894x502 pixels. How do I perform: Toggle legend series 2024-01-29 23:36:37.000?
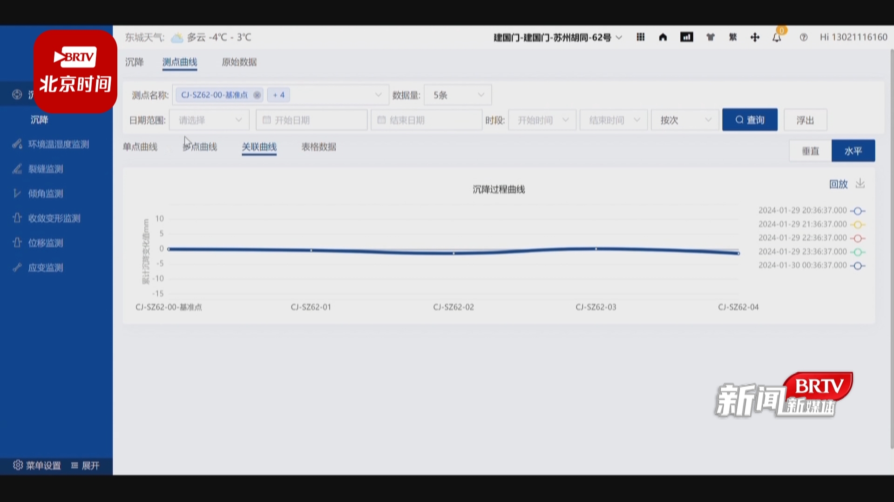[812, 251]
